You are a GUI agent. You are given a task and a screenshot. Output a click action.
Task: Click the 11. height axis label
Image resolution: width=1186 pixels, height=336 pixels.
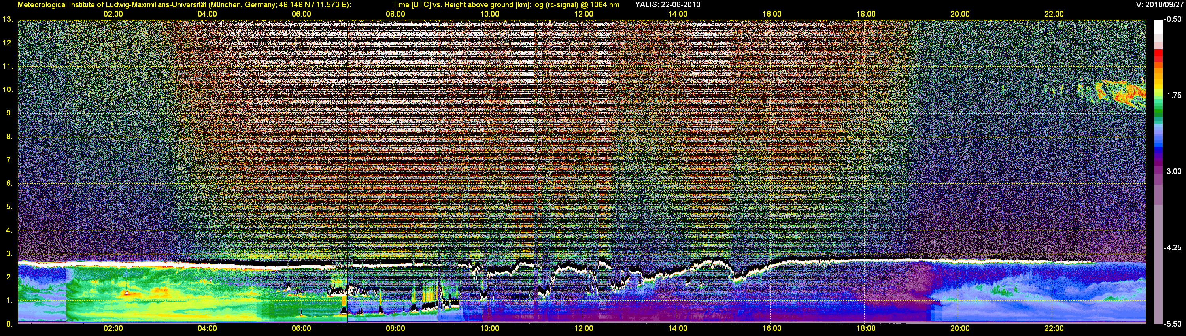click(x=8, y=66)
